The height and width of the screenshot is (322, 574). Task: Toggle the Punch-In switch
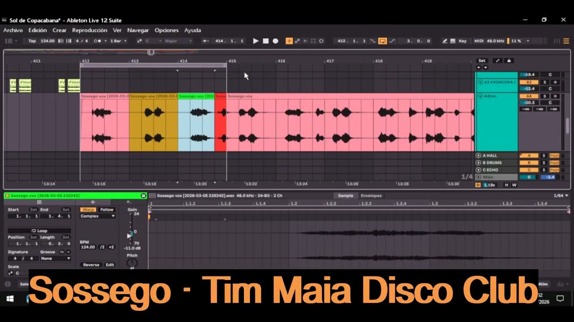click(373, 41)
